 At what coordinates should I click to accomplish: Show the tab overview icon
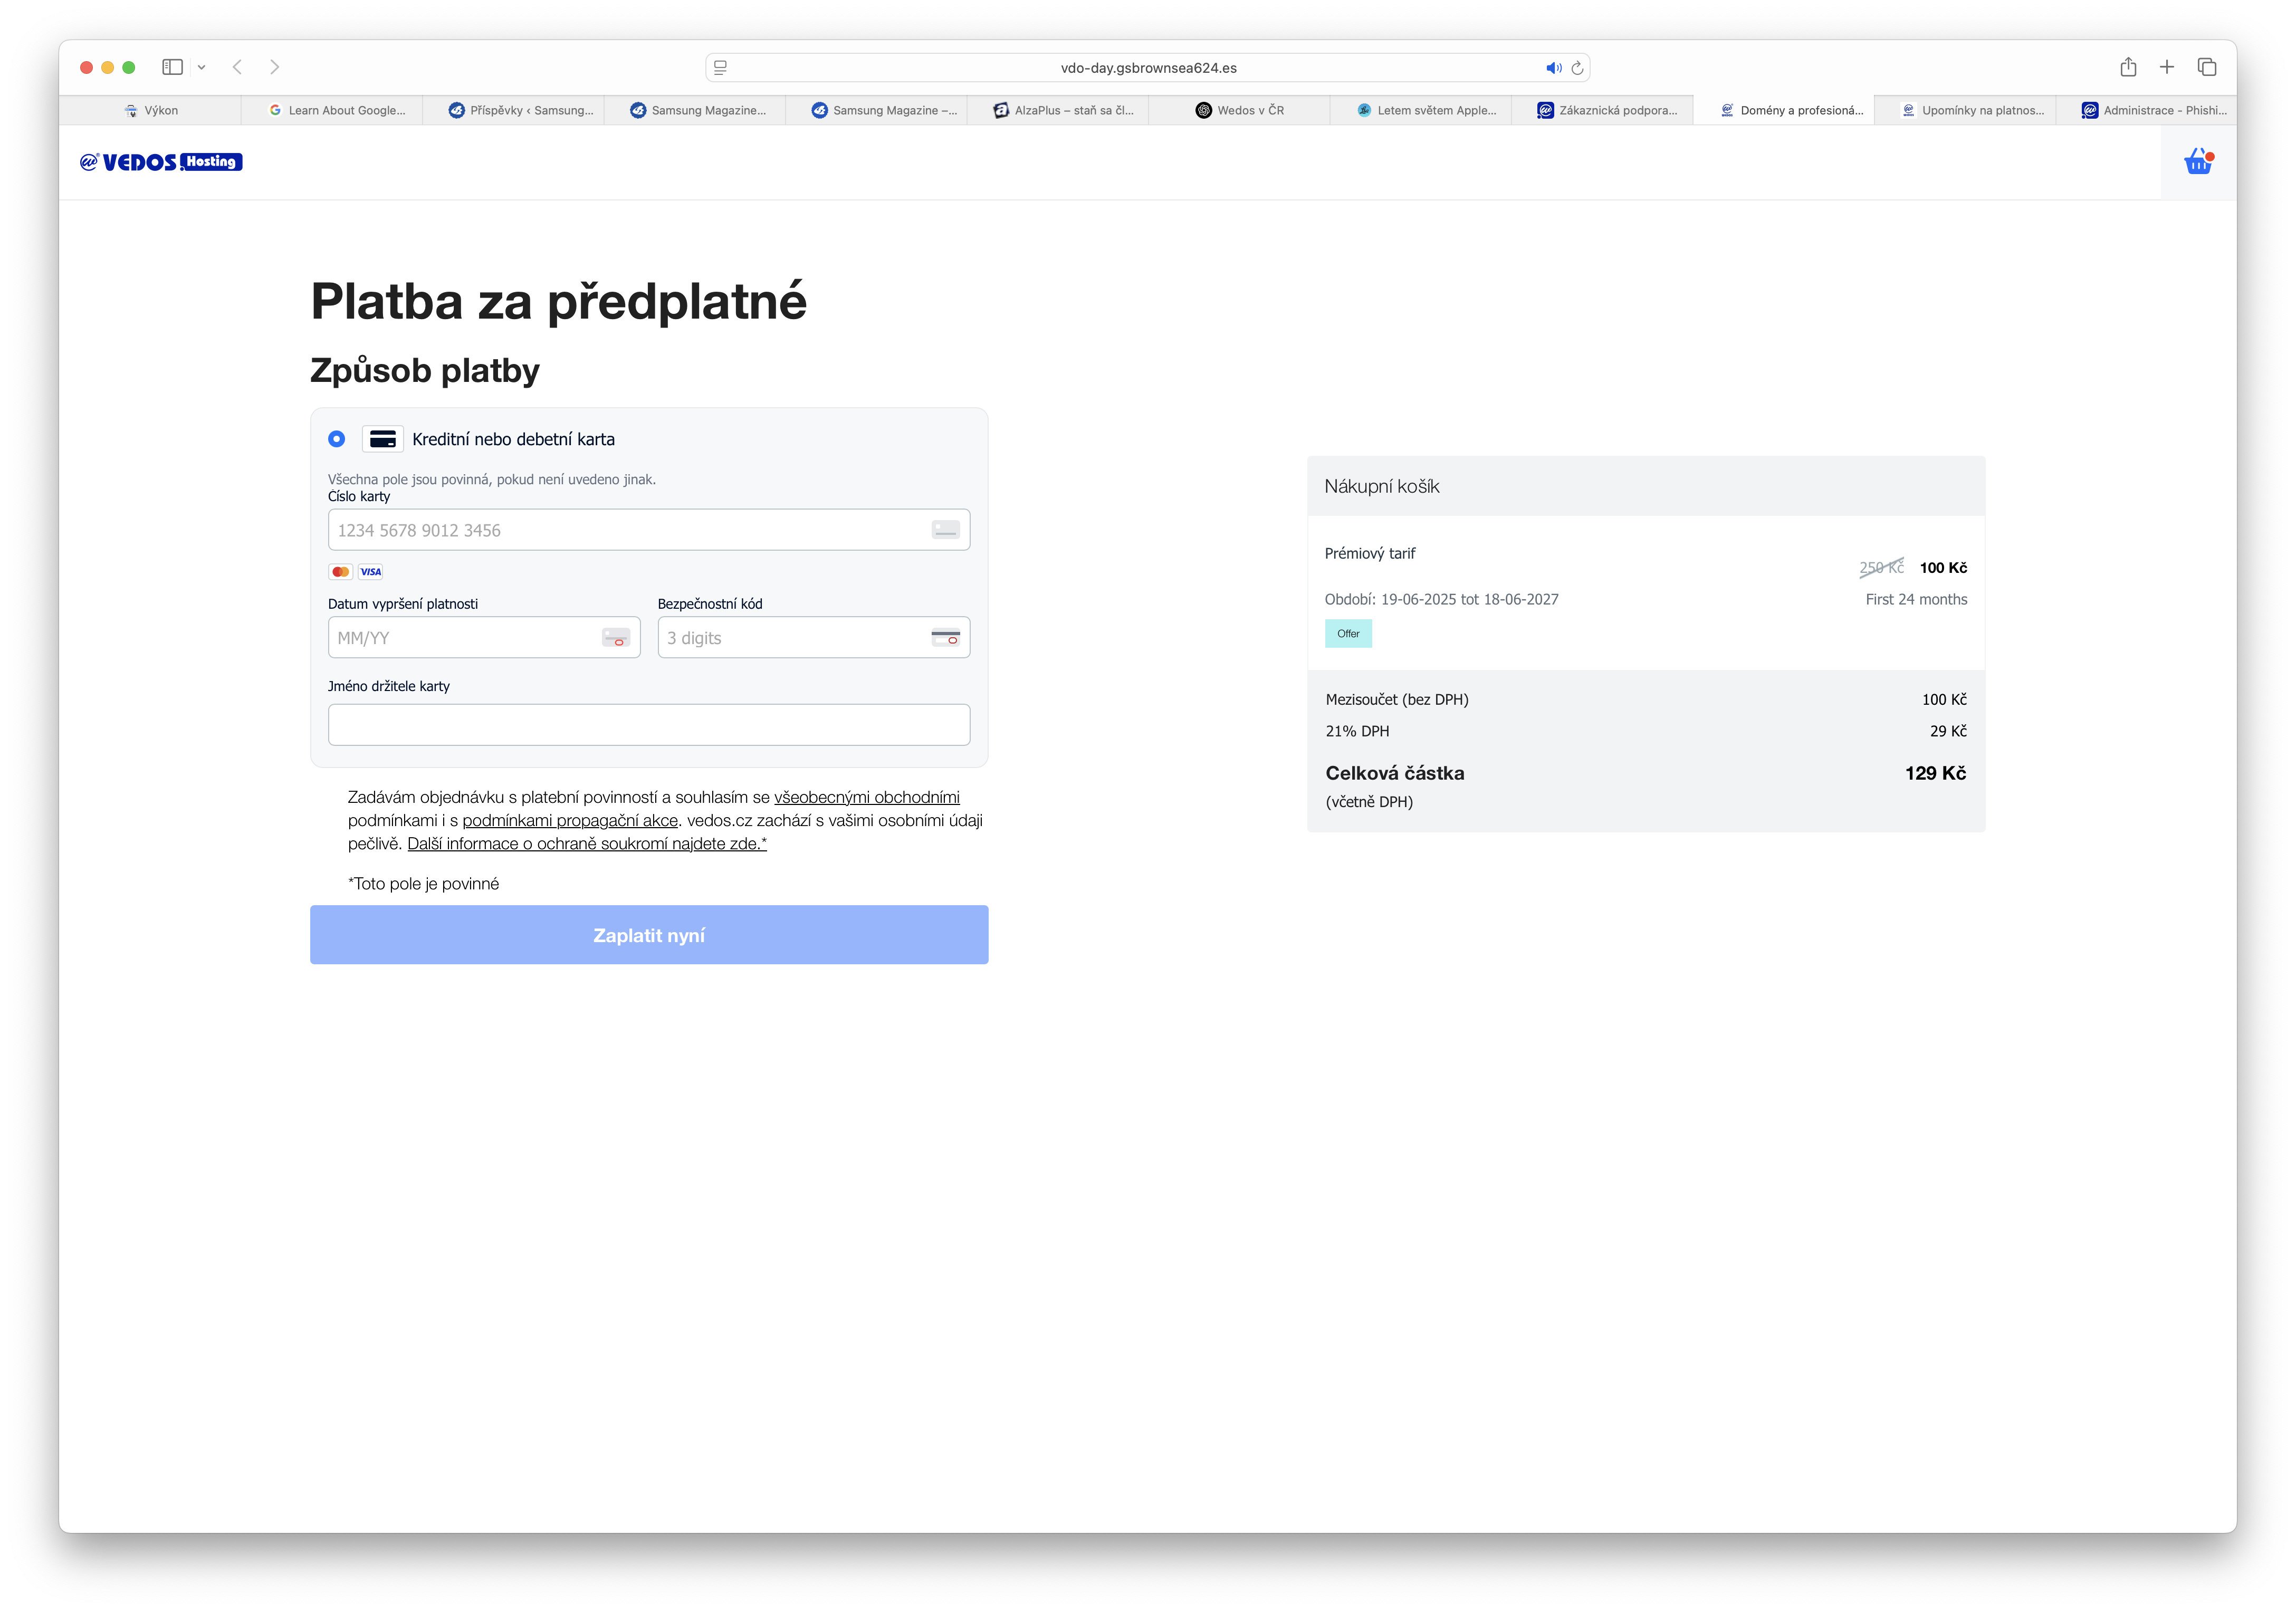point(2207,67)
